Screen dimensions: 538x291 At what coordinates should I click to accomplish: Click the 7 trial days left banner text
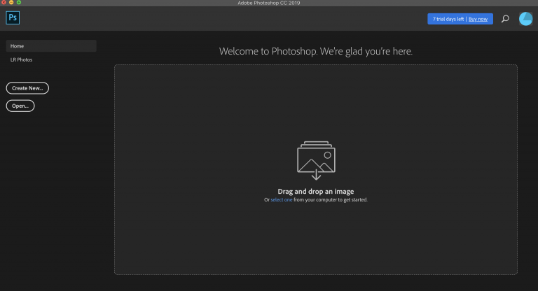point(448,19)
